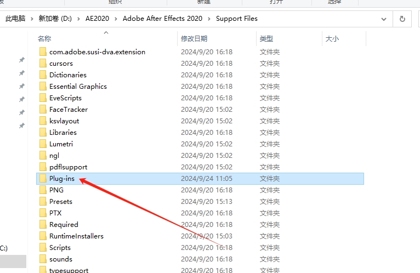The width and height of the screenshot is (420, 273).
Task: Navigate to 新加卷 (D:) breadcrumb
Action: 55,19
